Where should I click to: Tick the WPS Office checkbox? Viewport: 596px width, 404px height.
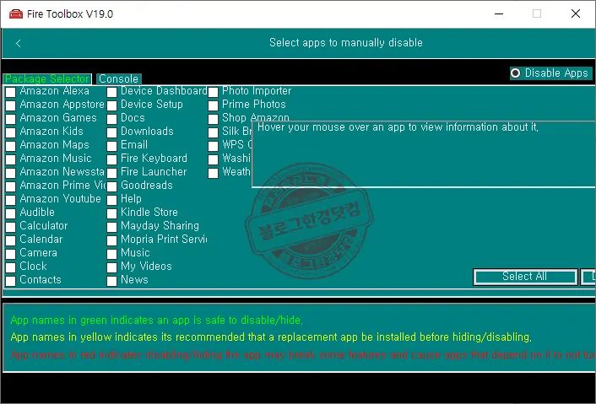(x=214, y=146)
